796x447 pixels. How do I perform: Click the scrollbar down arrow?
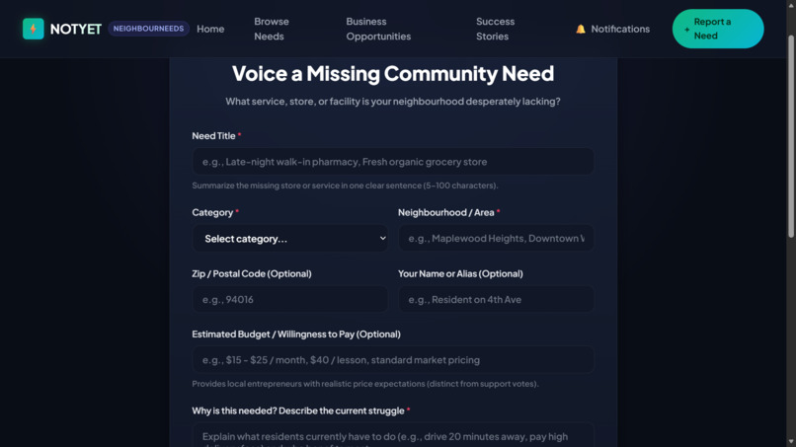tap(791, 442)
